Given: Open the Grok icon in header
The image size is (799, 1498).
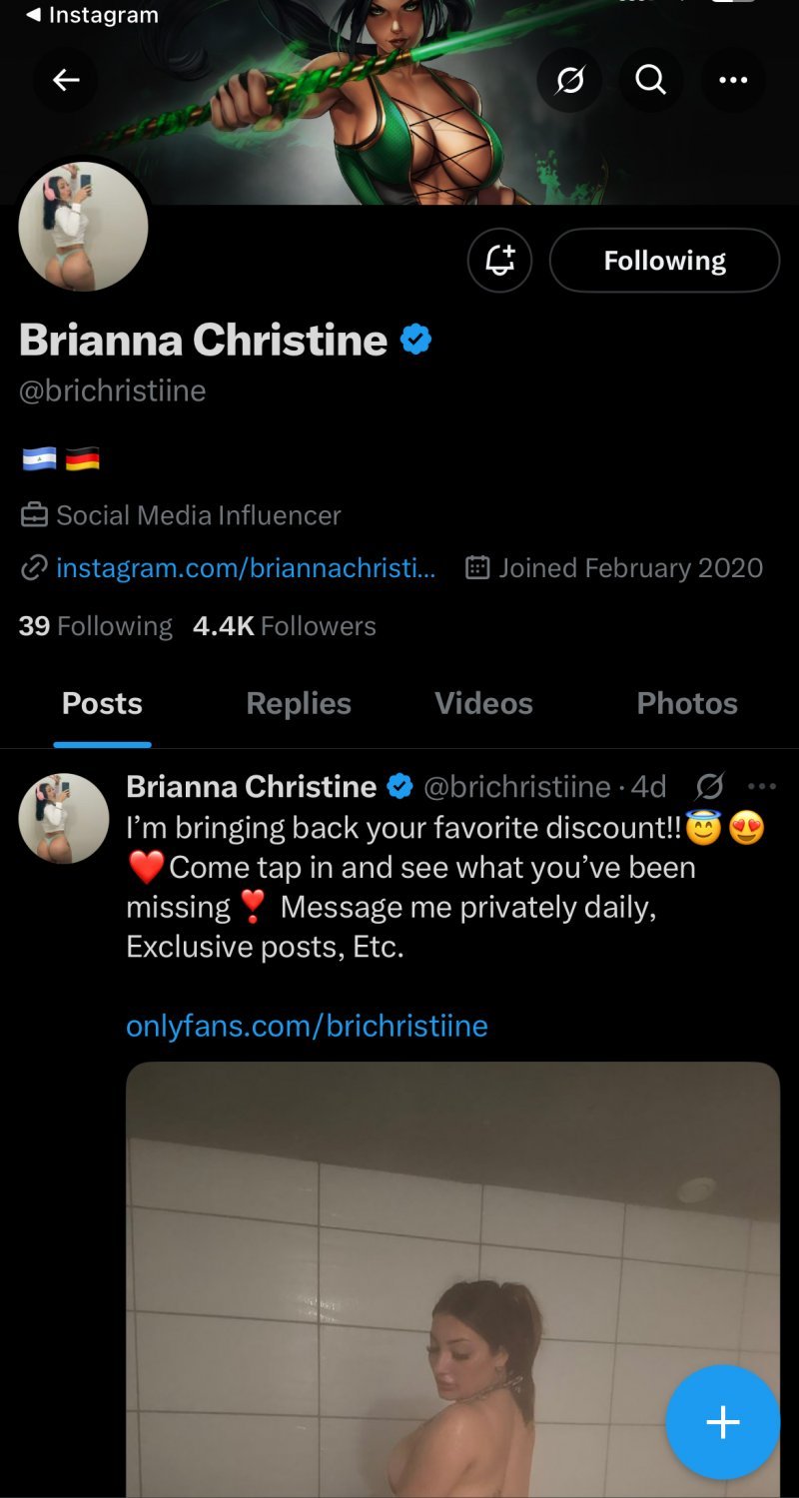Looking at the screenshot, I should 569,80.
